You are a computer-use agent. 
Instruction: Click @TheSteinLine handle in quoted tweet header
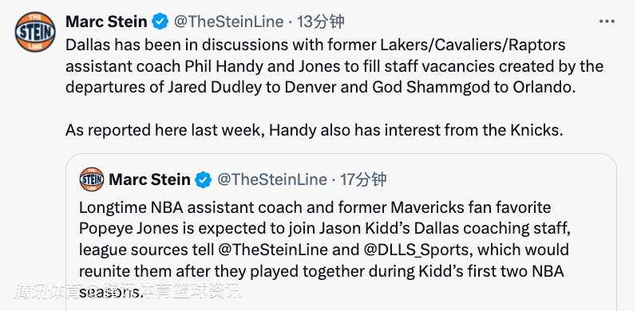271,179
